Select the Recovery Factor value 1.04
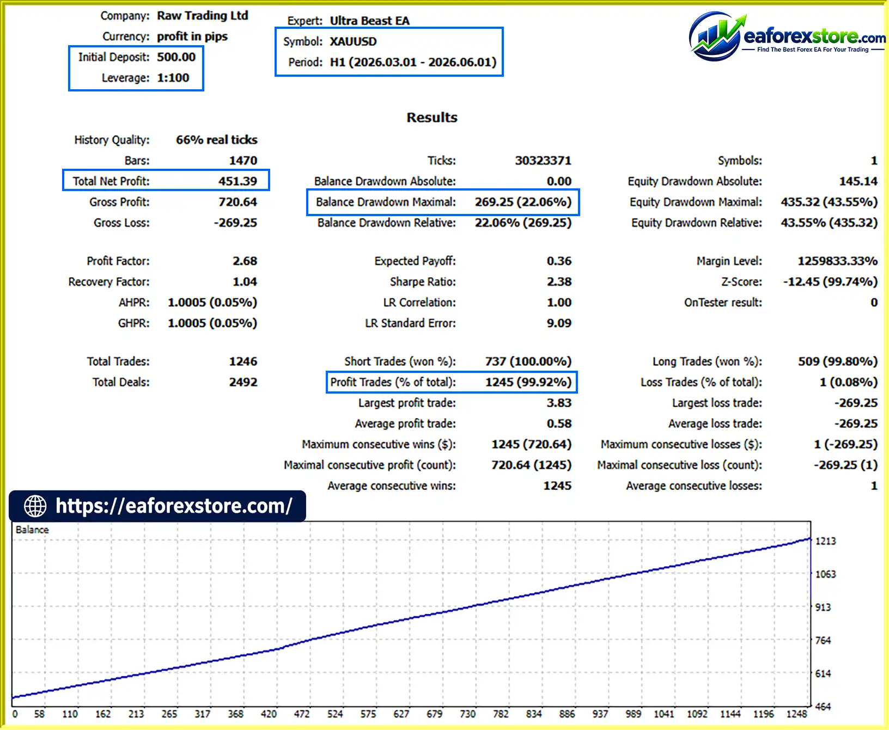889x730 pixels. [x=245, y=282]
